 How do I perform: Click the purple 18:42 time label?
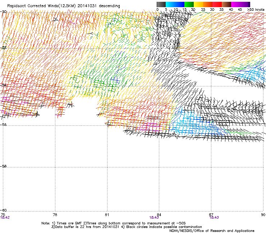(5, 218)
